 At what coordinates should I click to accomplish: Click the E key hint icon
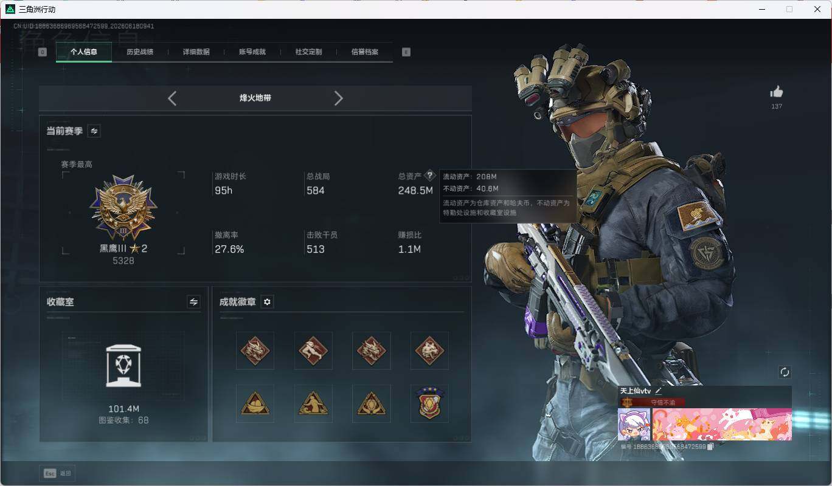tap(406, 52)
